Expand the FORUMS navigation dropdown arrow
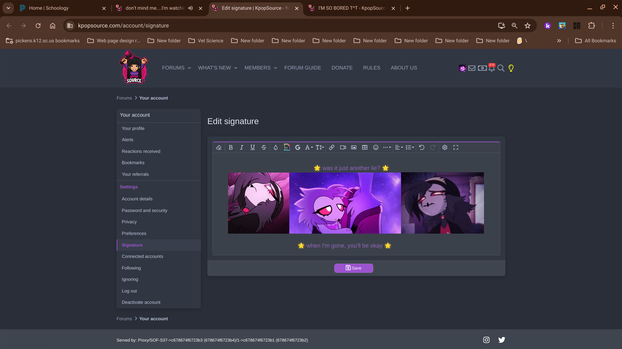Image resolution: width=622 pixels, height=349 pixels. pyautogui.click(x=190, y=68)
